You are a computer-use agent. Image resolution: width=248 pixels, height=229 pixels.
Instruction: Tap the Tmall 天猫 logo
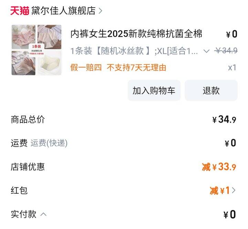coord(20,11)
